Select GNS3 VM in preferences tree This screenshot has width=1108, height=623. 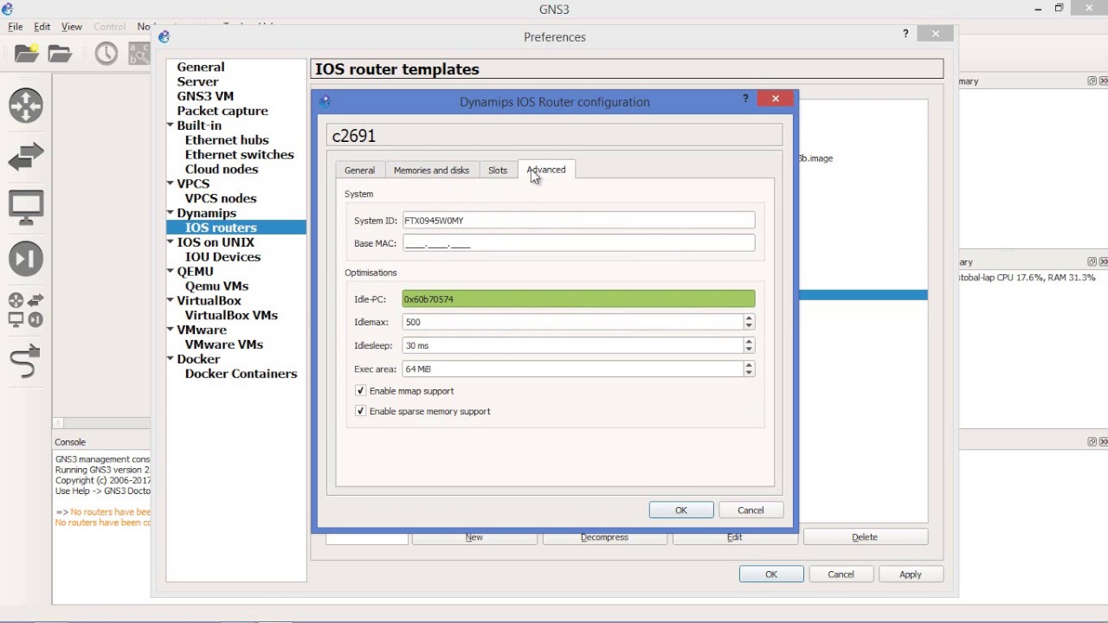click(205, 96)
